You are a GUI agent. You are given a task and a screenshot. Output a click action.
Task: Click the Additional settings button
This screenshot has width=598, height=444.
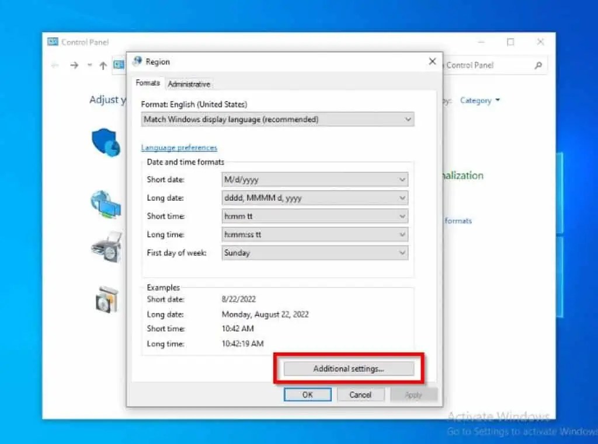tap(349, 368)
